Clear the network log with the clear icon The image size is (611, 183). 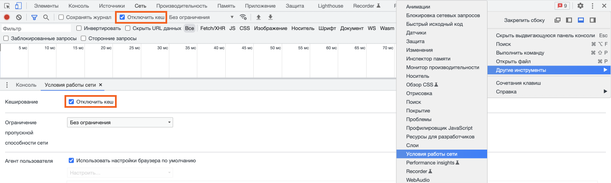click(19, 17)
